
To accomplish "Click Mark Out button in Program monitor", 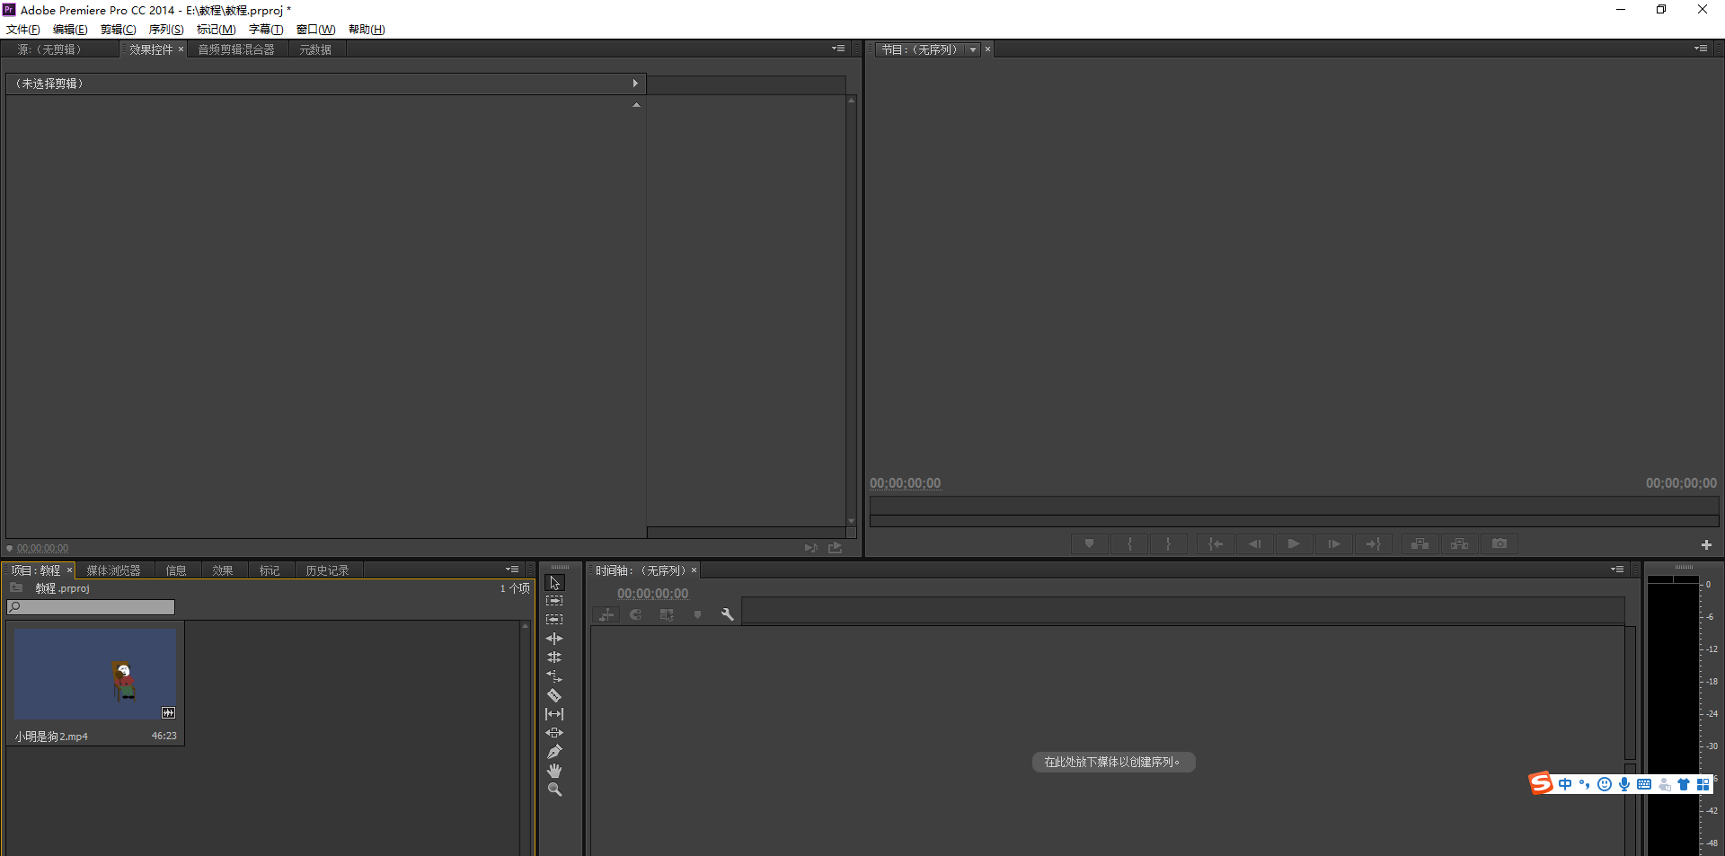I will point(1168,543).
